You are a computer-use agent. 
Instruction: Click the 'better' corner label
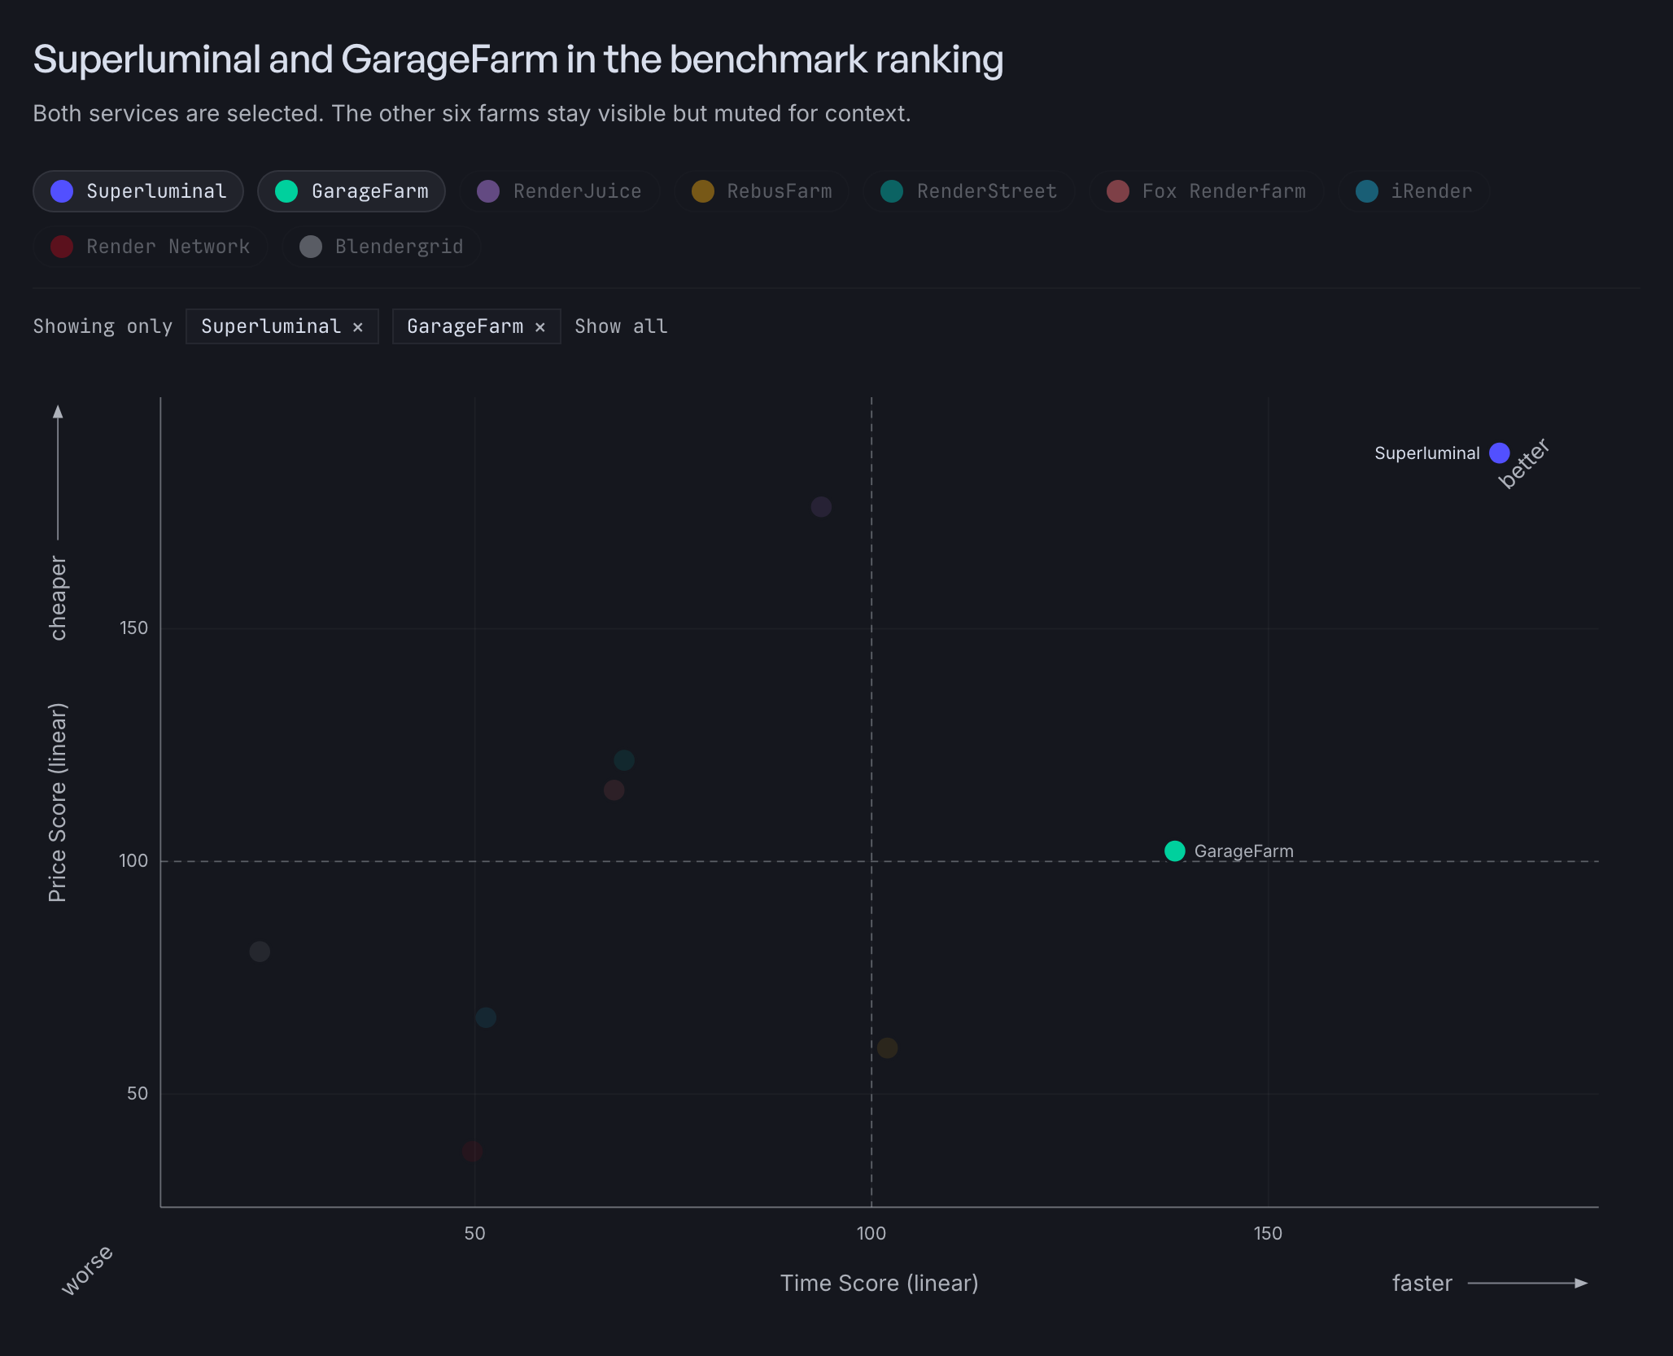pyautogui.click(x=1523, y=463)
